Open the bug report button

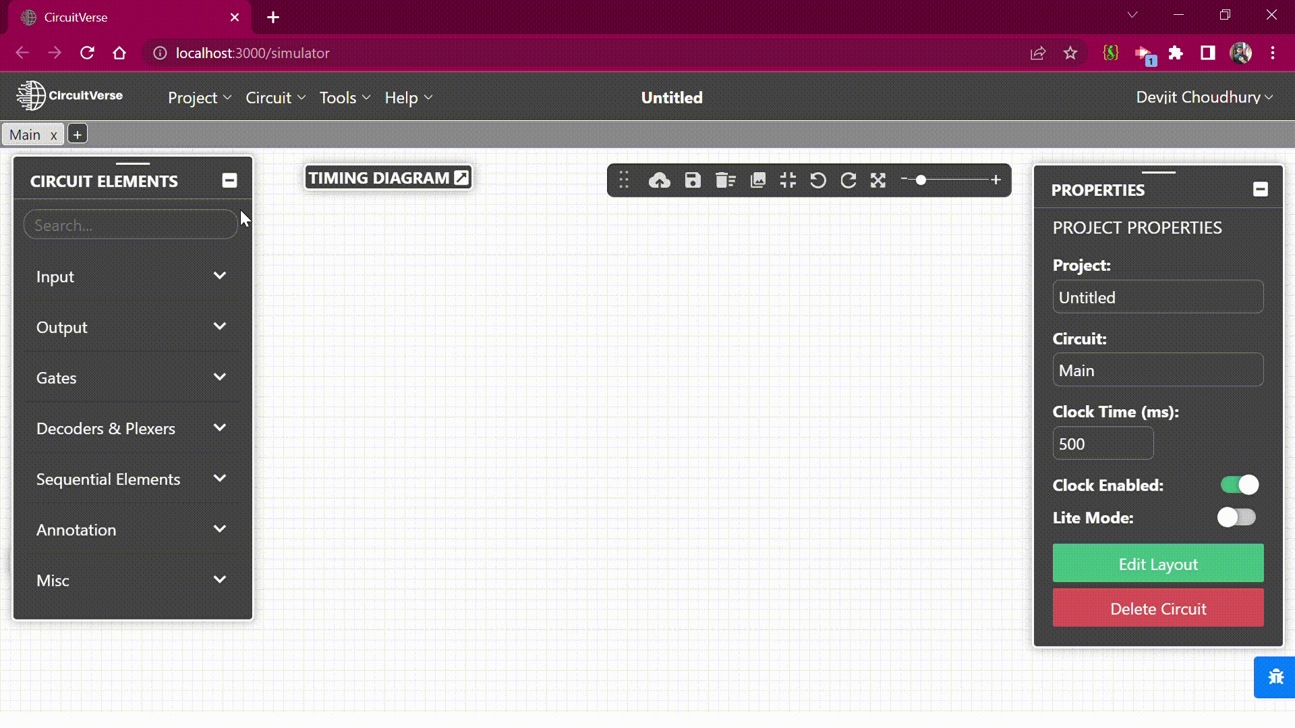click(x=1275, y=677)
